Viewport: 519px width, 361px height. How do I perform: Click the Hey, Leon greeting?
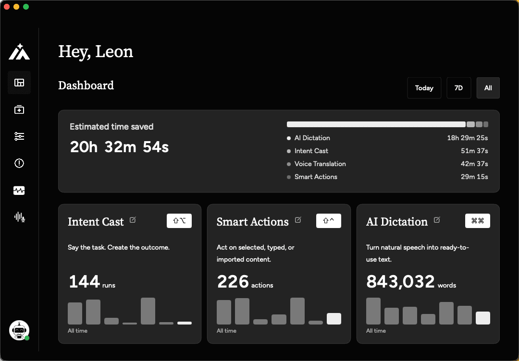pyautogui.click(x=96, y=52)
